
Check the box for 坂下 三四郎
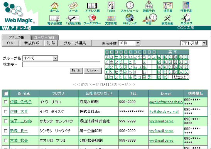pyautogui.click(x=6, y=121)
